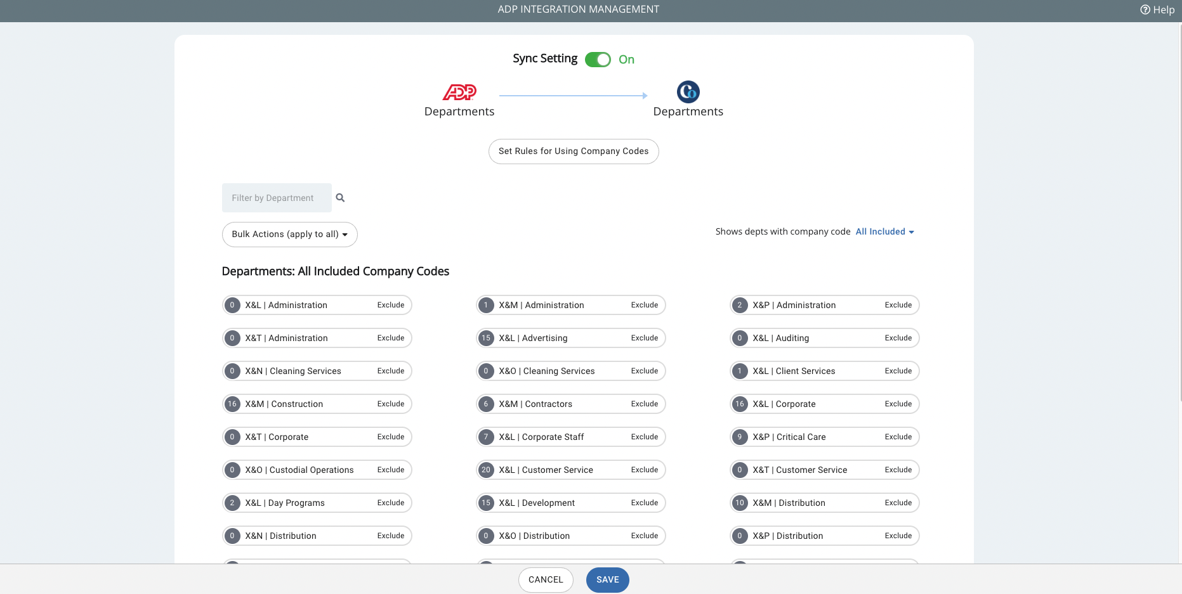Exclude X&L | Administration department
The image size is (1182, 594).
click(x=391, y=305)
